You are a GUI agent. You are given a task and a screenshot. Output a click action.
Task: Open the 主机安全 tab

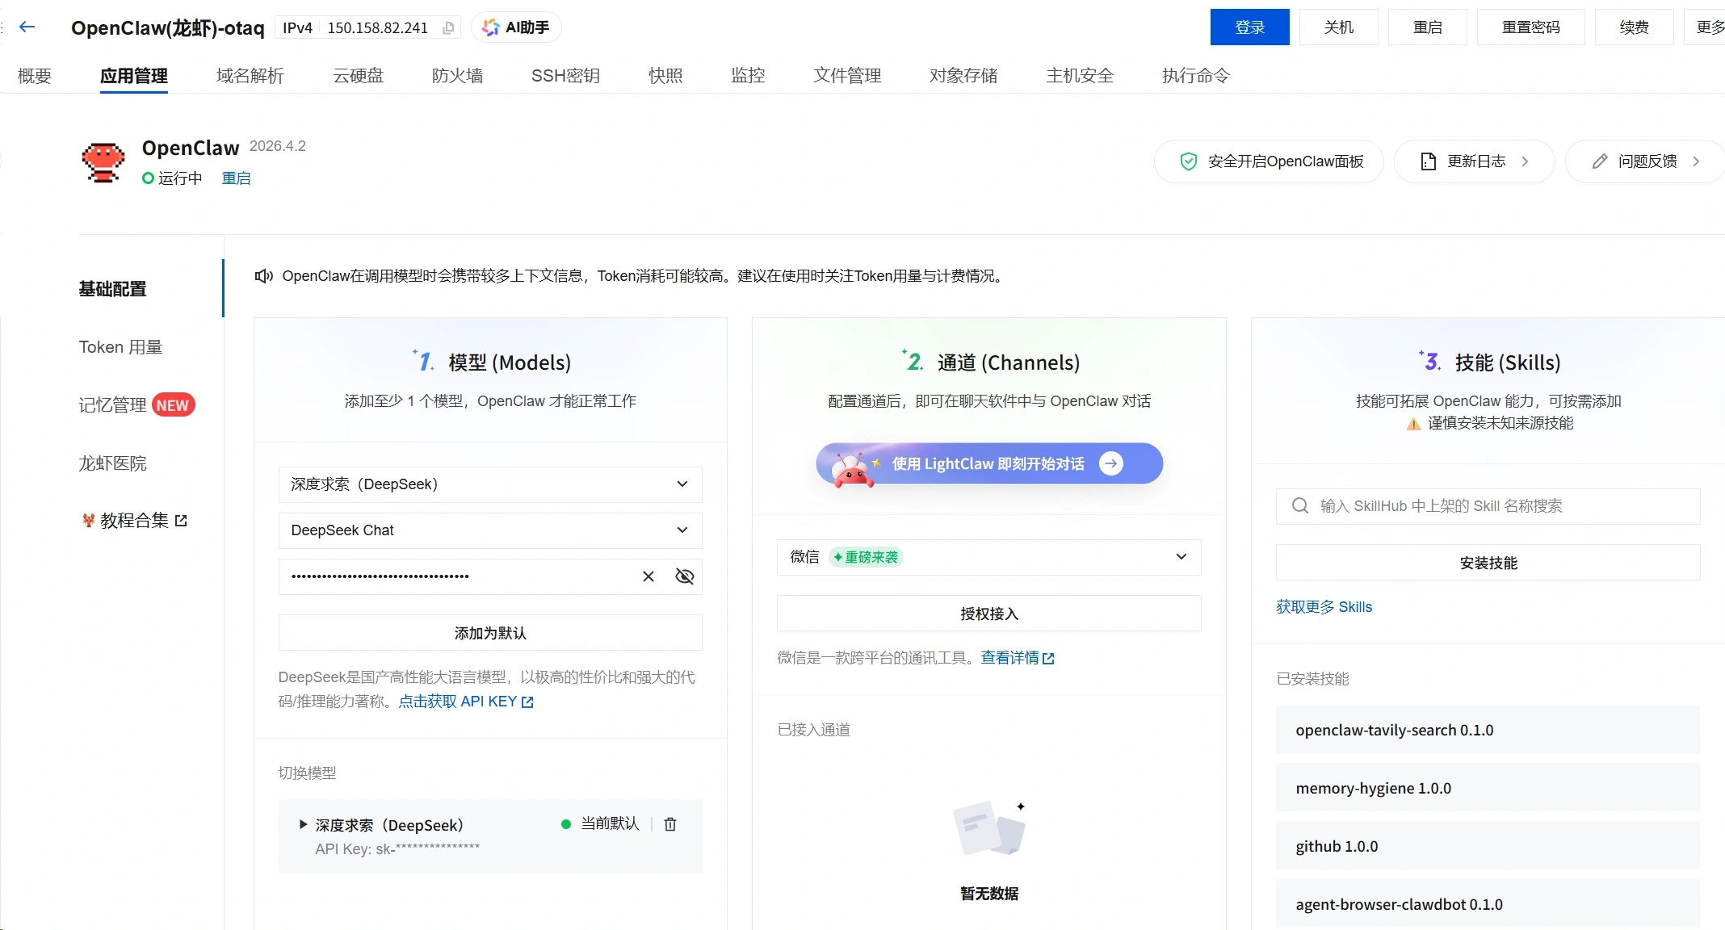tap(1080, 76)
